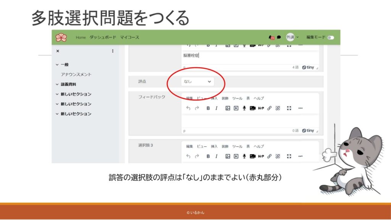Collapse the 講義資料 section in sidebar
The width and height of the screenshot is (391, 220).
[57, 84]
